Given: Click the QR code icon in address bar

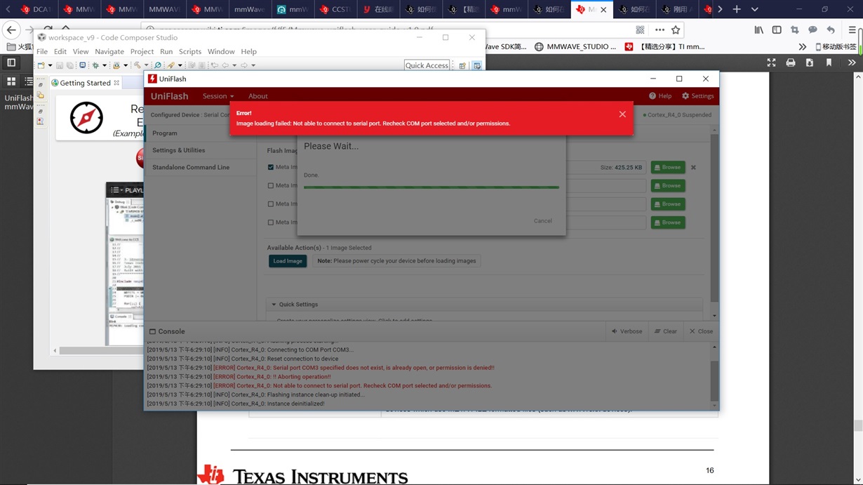Looking at the screenshot, I should (640, 30).
